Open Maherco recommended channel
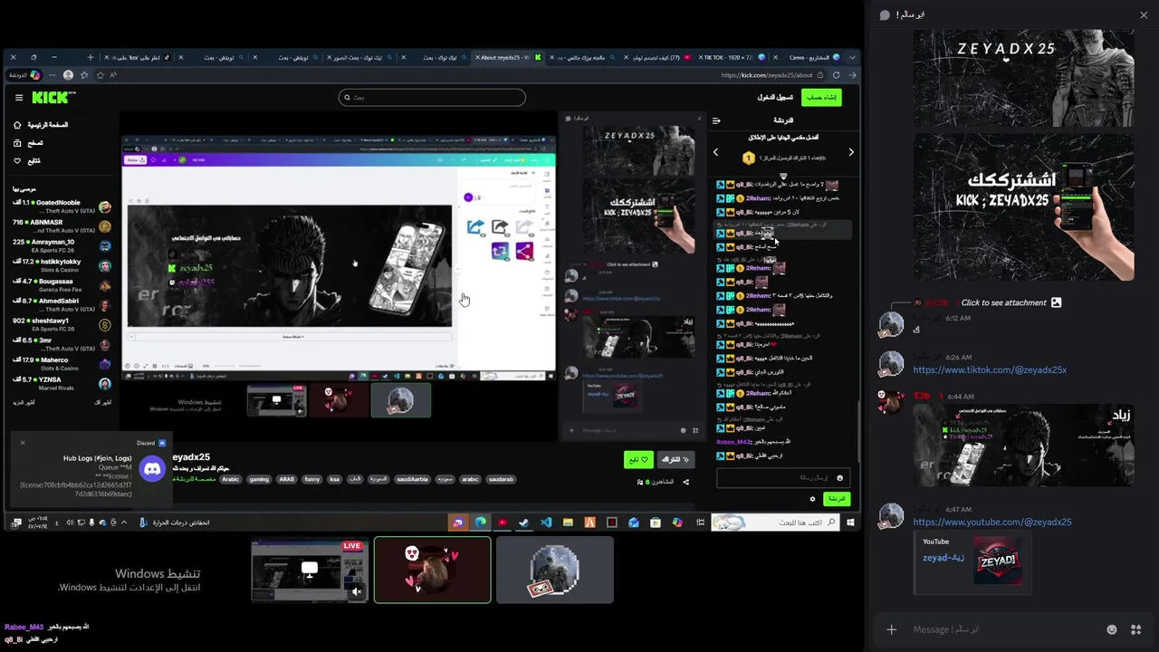Viewport: 1159px width, 652px height. point(62,363)
